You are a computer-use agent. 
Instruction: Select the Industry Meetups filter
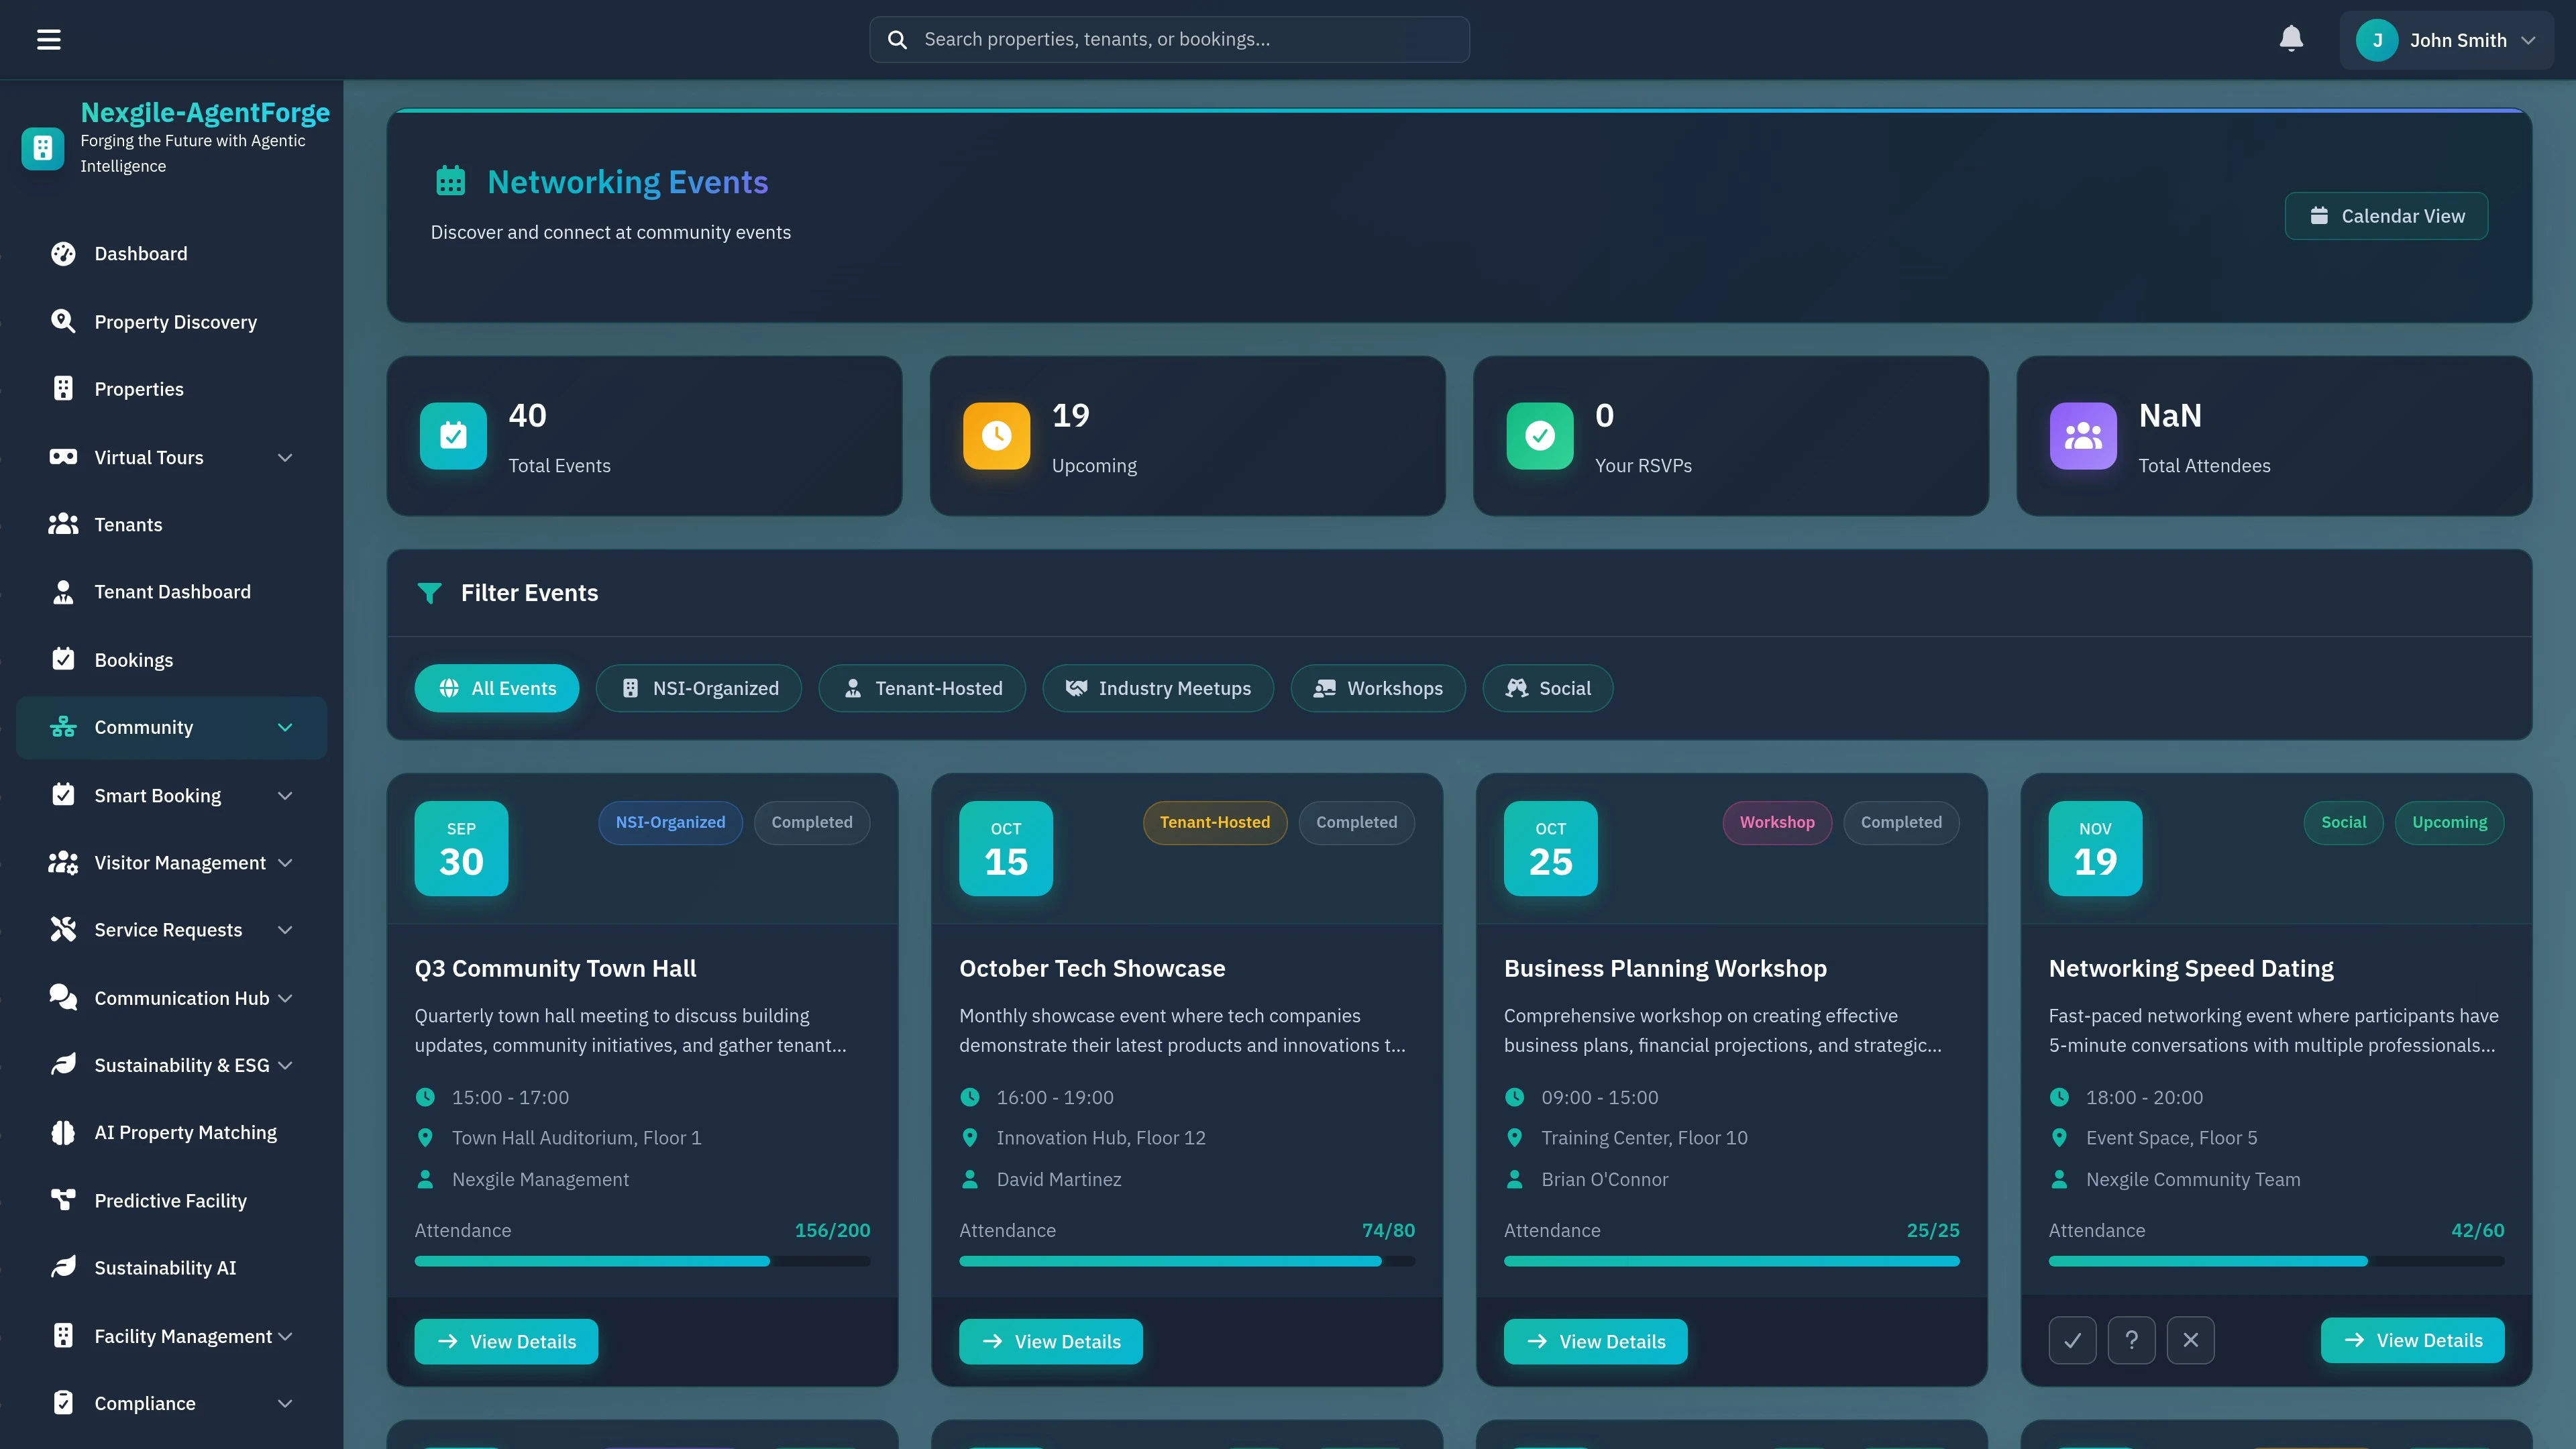tap(1158, 688)
